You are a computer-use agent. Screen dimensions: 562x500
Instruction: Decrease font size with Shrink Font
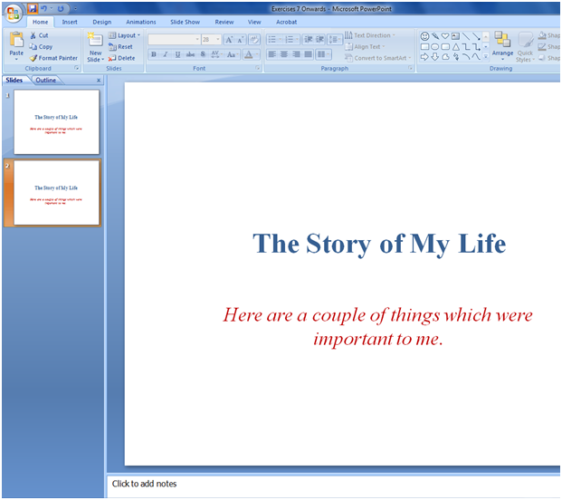point(240,40)
